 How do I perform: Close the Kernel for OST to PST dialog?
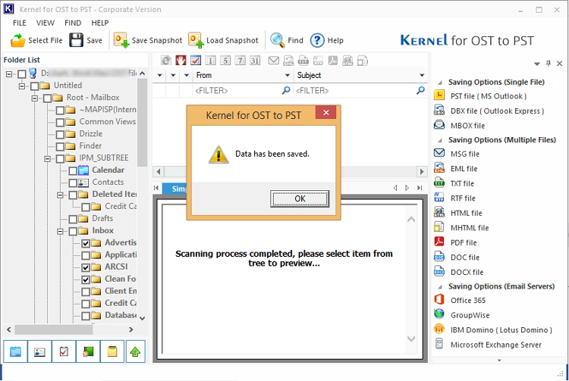coord(326,113)
